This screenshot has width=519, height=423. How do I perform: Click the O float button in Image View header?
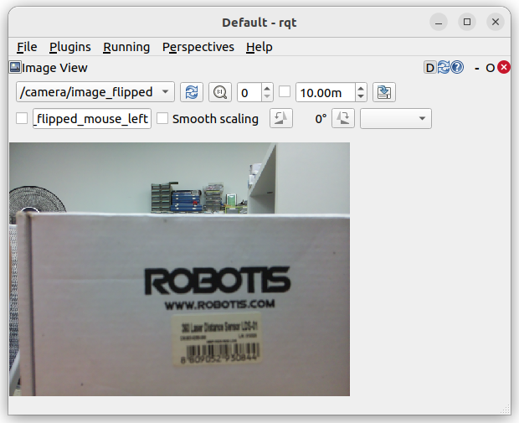[490, 68]
